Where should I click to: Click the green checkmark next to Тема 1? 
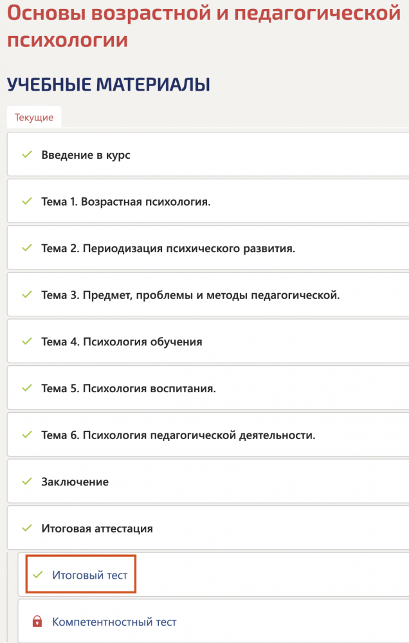(x=26, y=202)
